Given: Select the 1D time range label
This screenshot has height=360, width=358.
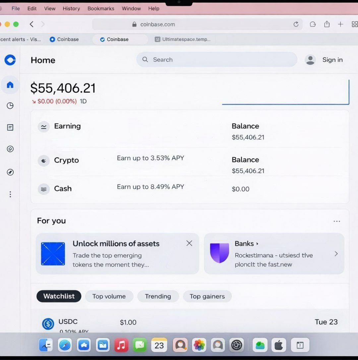Looking at the screenshot, I should coord(83,101).
